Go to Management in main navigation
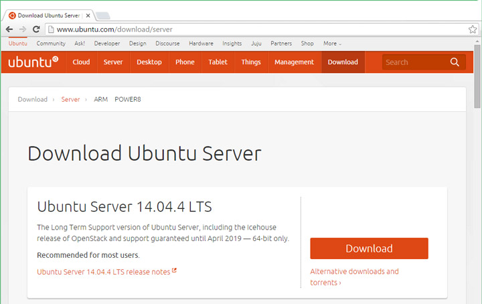 (294, 62)
